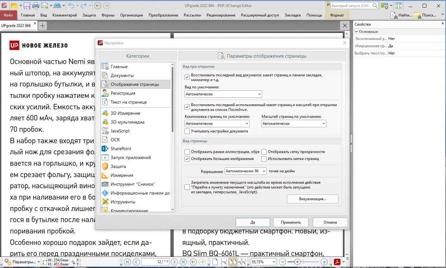Select single page layout icon in status bar
This screenshot has height=268, width=446.
[215, 262]
